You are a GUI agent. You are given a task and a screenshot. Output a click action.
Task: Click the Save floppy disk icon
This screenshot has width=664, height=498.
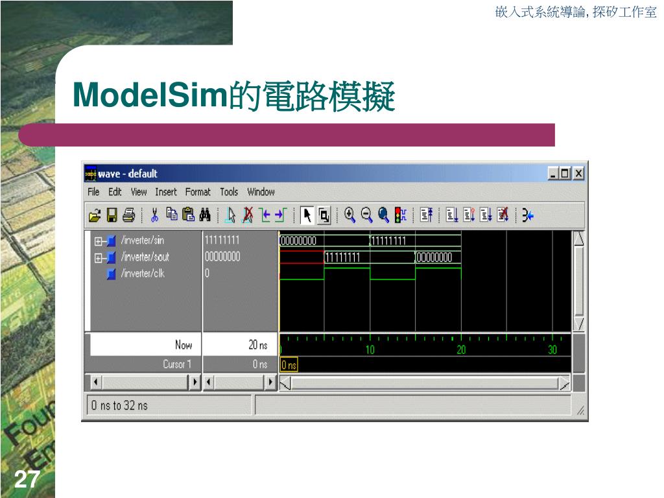[x=112, y=215]
